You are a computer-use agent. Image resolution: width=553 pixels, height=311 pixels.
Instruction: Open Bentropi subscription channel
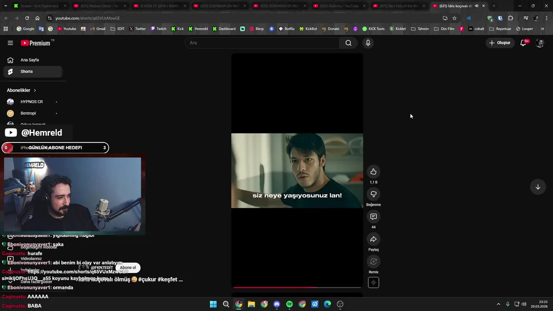click(33, 113)
